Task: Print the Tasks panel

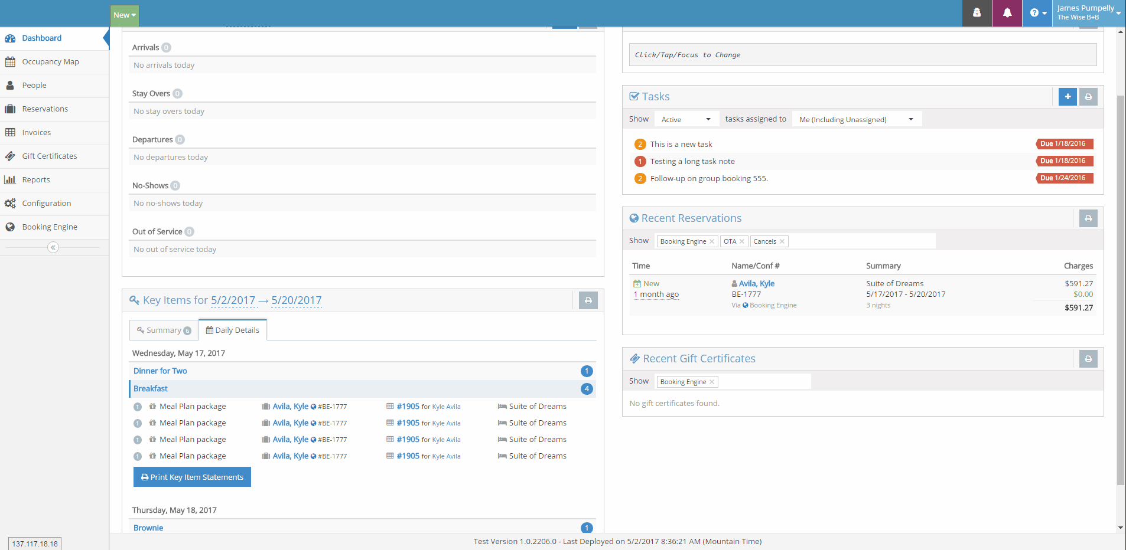Action: [1088, 97]
